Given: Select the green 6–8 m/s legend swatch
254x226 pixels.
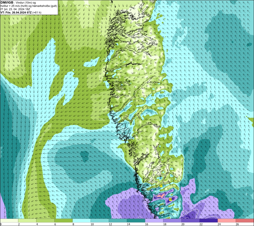Looking at the screenshot, I should pyautogui.click(x=63, y=221).
